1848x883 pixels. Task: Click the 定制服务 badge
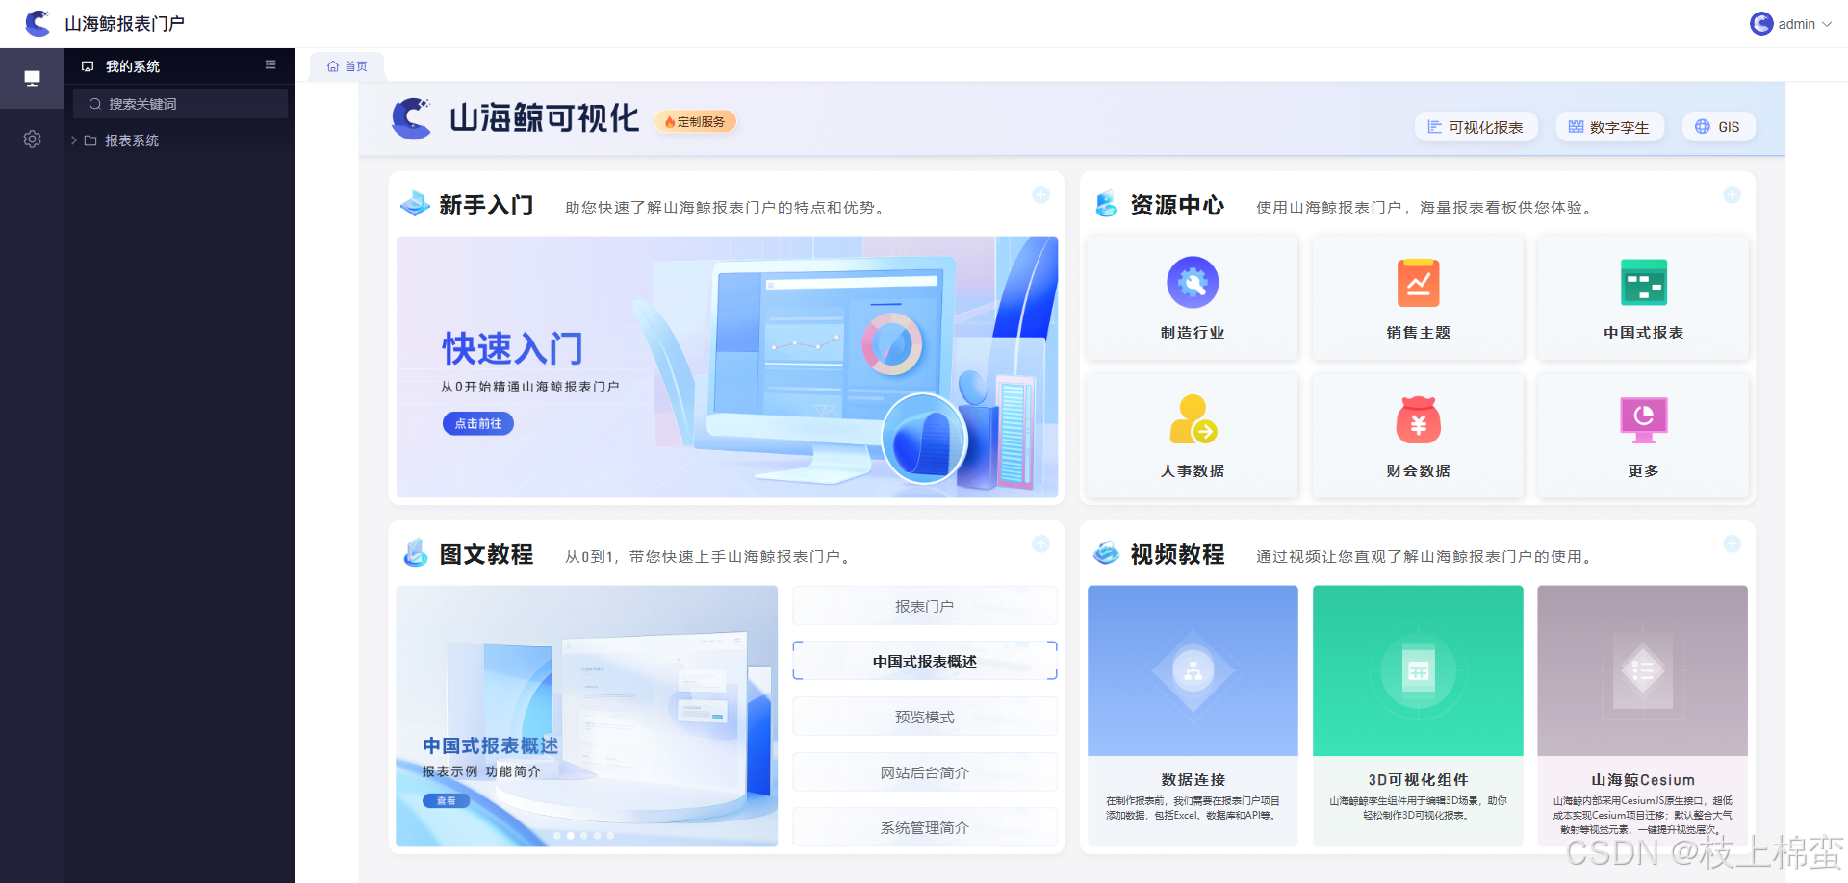(x=695, y=122)
